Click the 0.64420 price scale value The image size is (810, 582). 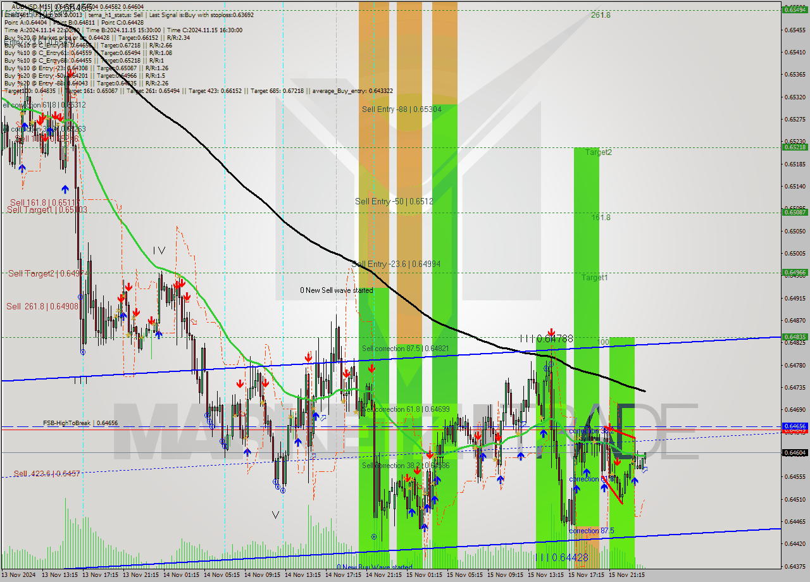795,543
